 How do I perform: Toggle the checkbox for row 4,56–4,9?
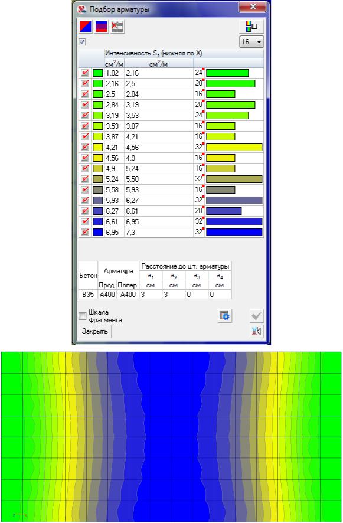tap(85, 158)
